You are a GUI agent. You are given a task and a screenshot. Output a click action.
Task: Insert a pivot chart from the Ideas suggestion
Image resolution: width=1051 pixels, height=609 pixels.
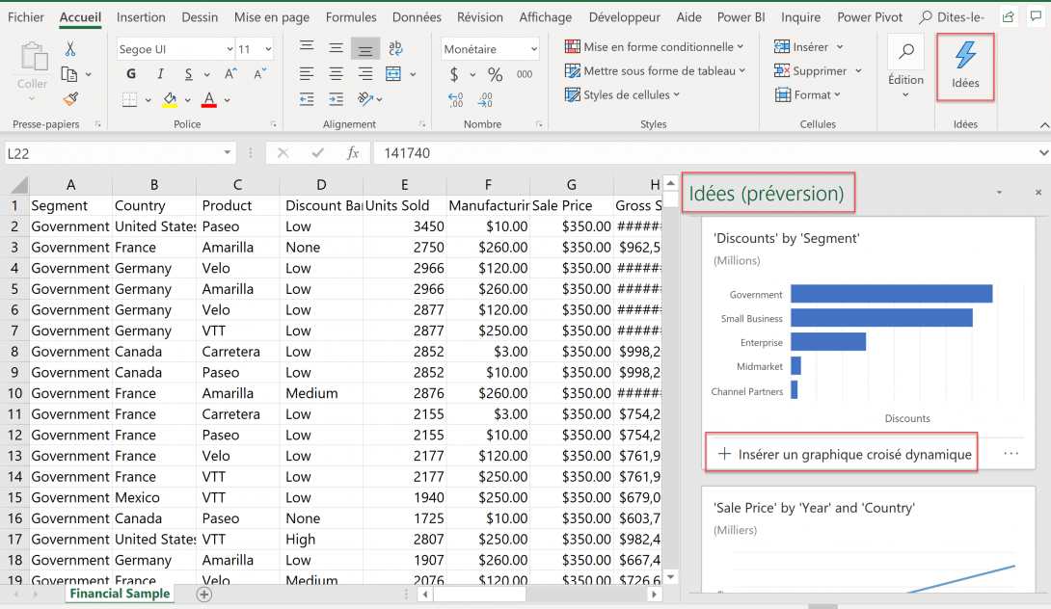[841, 452]
